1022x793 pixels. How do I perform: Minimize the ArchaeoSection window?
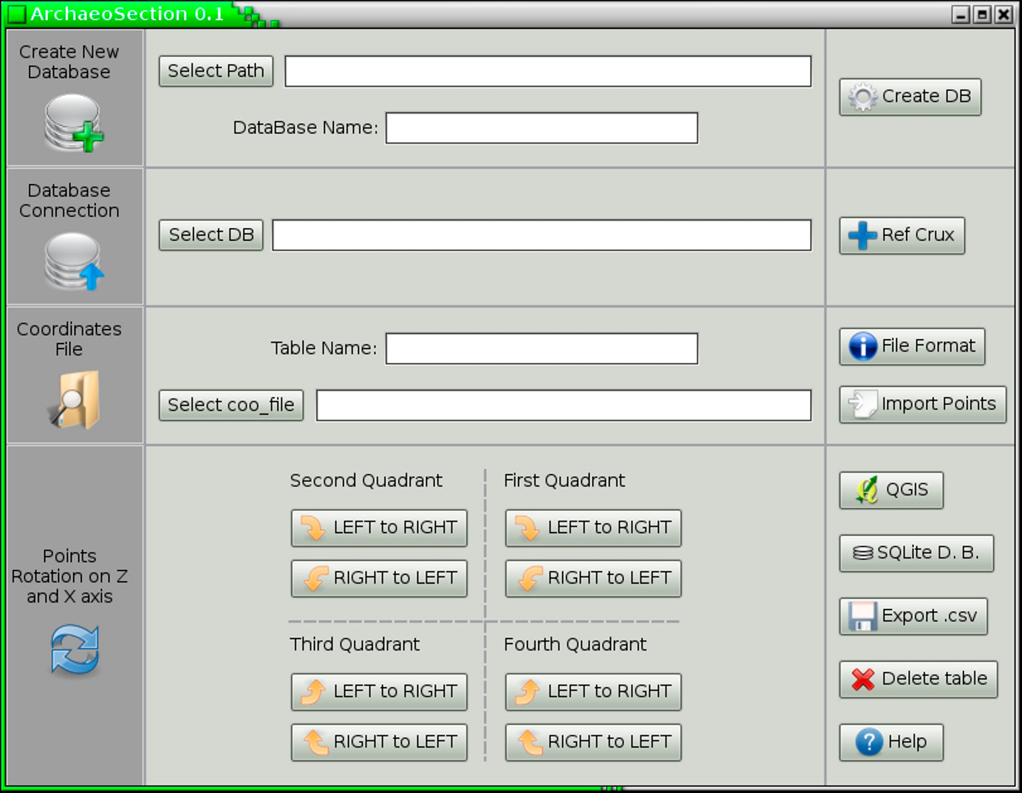pyautogui.click(x=961, y=14)
